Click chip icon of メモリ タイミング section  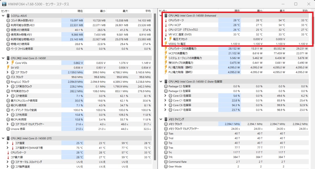pyautogui.click(x=166, y=119)
